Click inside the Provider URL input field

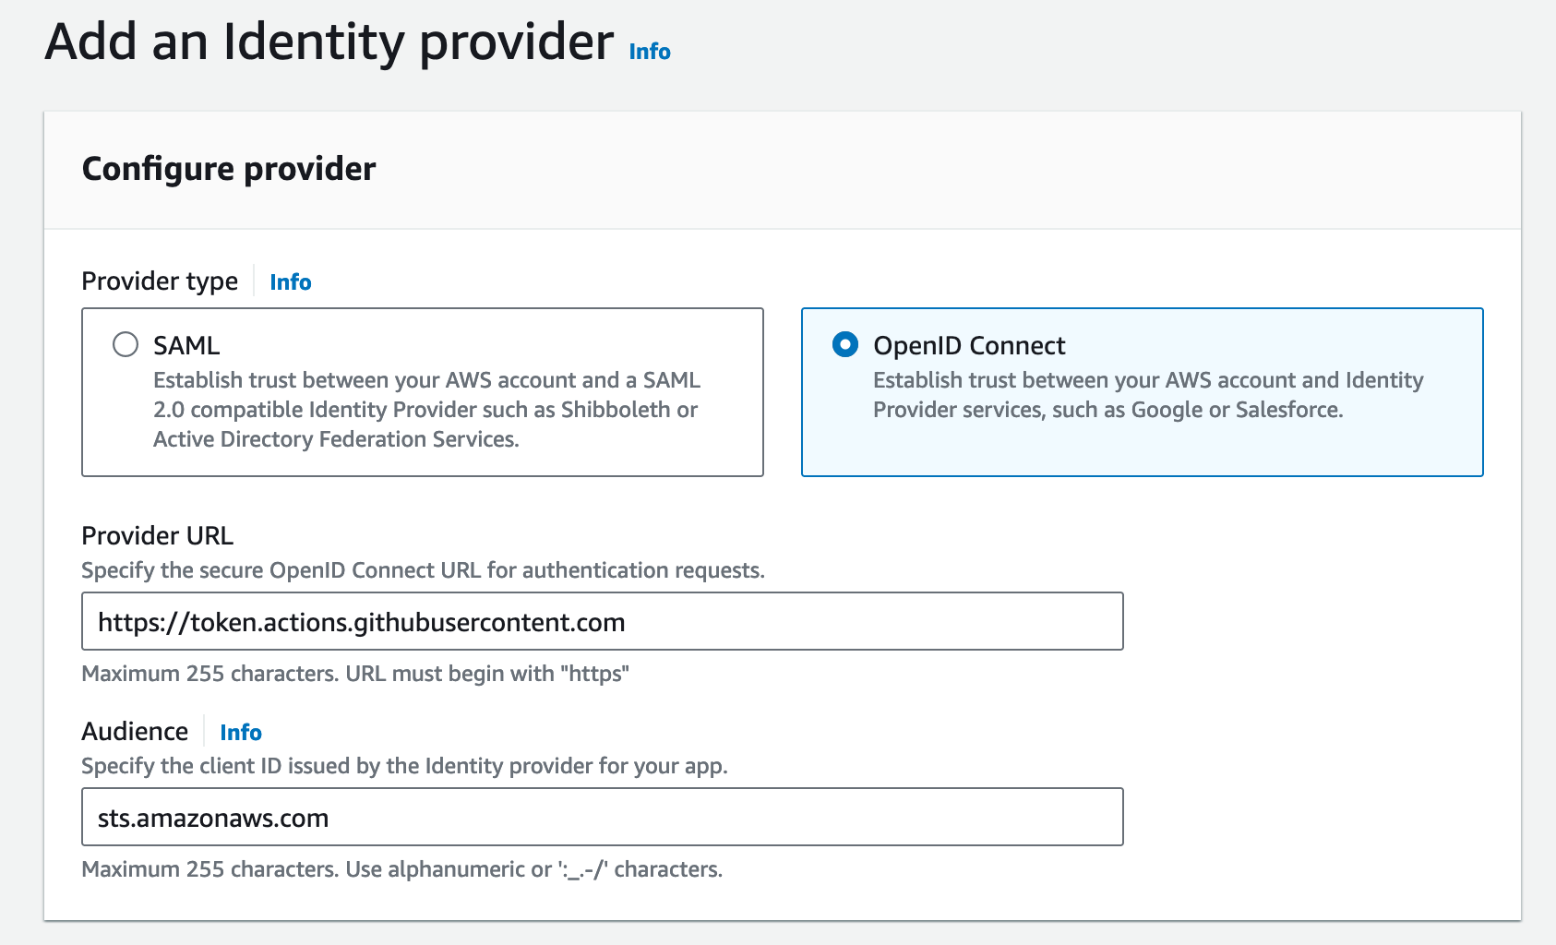[x=600, y=621]
